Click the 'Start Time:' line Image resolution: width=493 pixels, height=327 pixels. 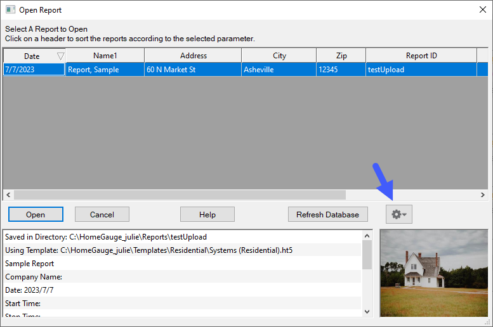pyautogui.click(x=182, y=303)
